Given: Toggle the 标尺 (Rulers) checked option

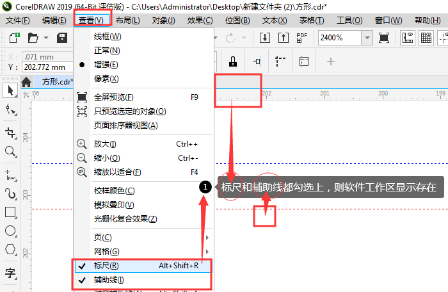Looking at the screenshot, I should 106,266.
